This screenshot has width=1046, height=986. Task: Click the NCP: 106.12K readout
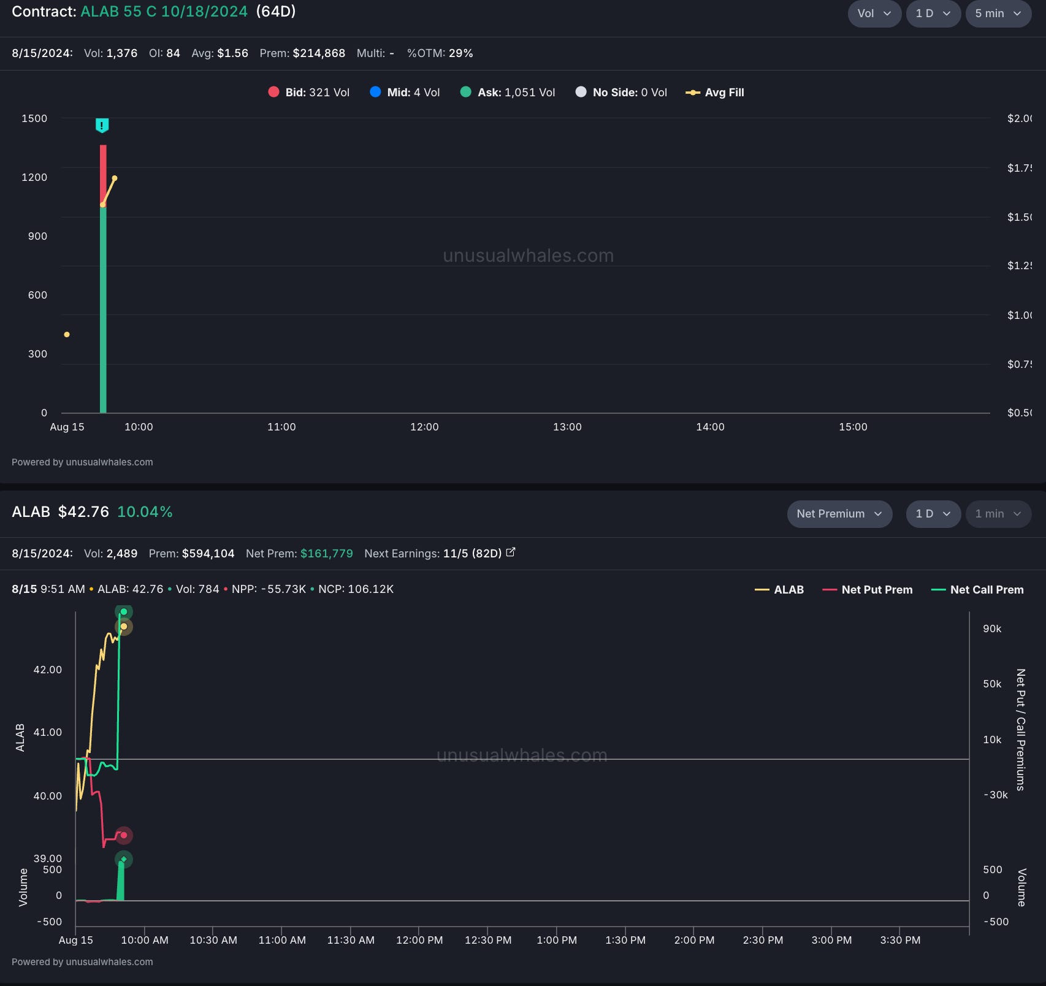click(x=356, y=589)
